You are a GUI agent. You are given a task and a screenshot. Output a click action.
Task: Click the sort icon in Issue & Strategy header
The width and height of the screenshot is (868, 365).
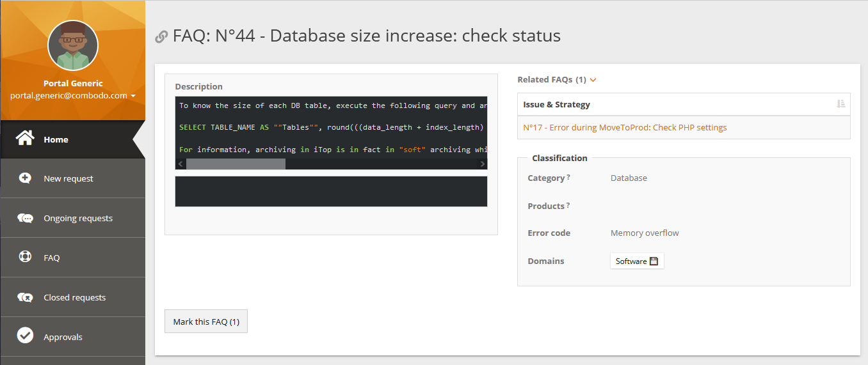(x=841, y=104)
